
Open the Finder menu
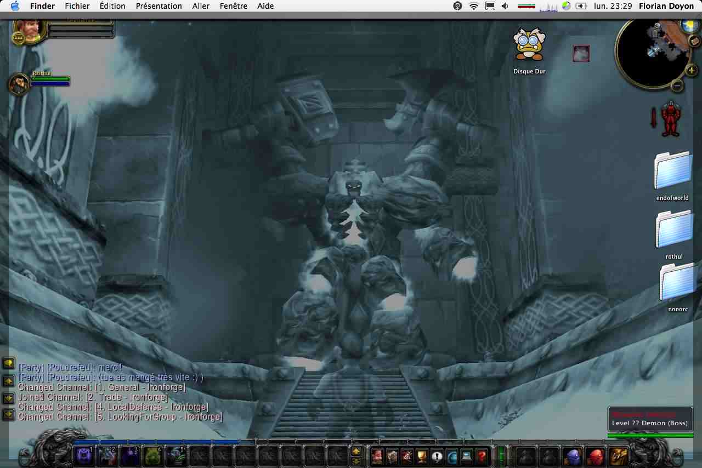42,6
